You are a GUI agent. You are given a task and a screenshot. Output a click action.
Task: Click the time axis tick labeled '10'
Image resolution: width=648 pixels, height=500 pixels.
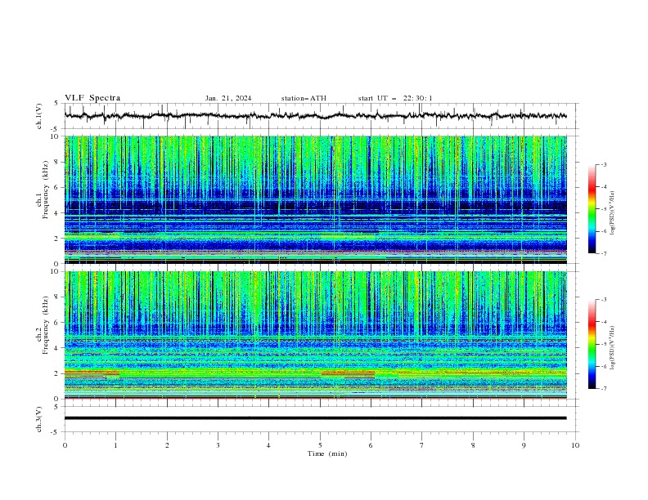click(x=575, y=445)
